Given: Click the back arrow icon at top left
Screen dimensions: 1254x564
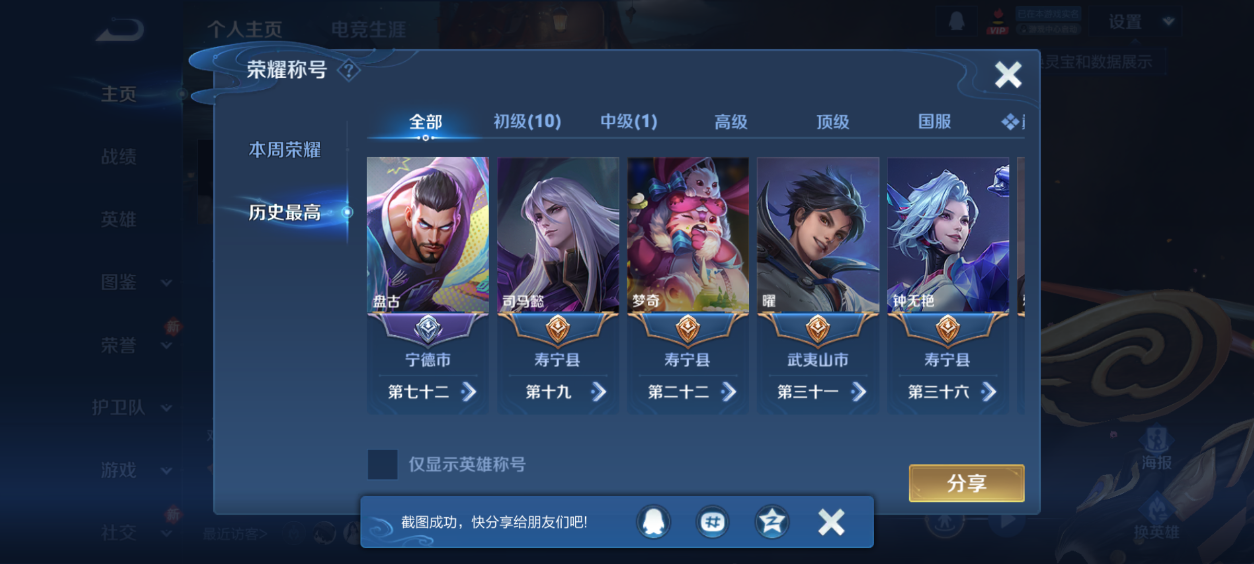Looking at the screenshot, I should pyautogui.click(x=121, y=30).
